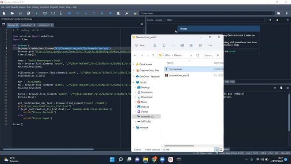Click the Windows Start button on taskbar

point(112,159)
